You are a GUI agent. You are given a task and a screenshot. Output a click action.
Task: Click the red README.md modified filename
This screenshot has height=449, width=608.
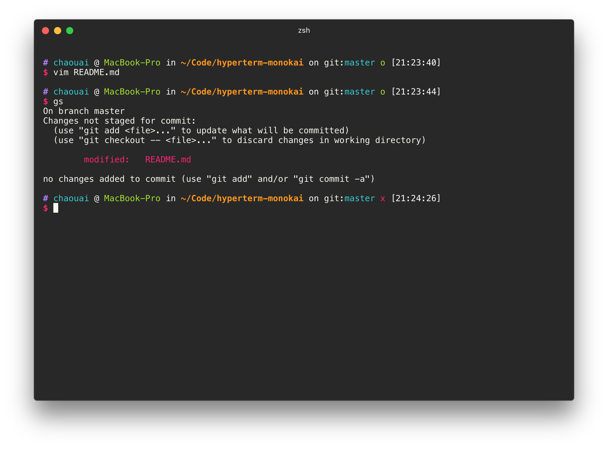pyautogui.click(x=168, y=160)
